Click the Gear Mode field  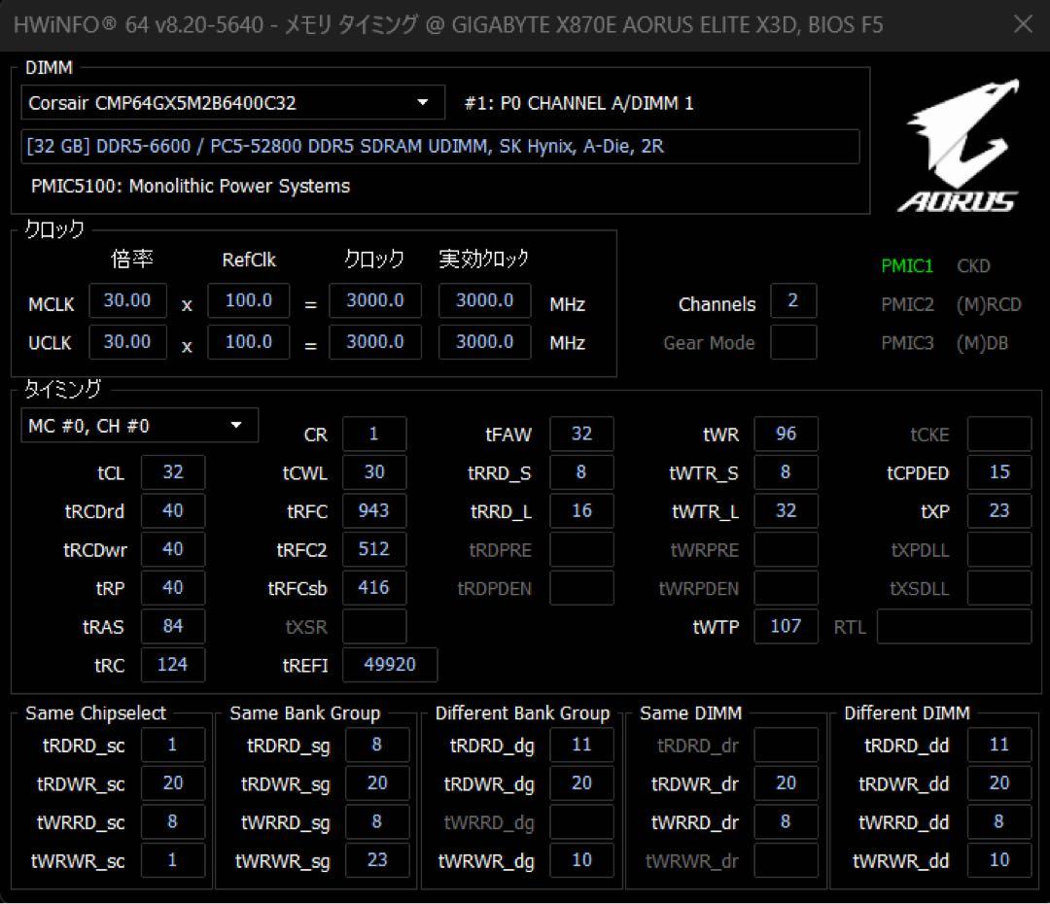click(x=793, y=342)
